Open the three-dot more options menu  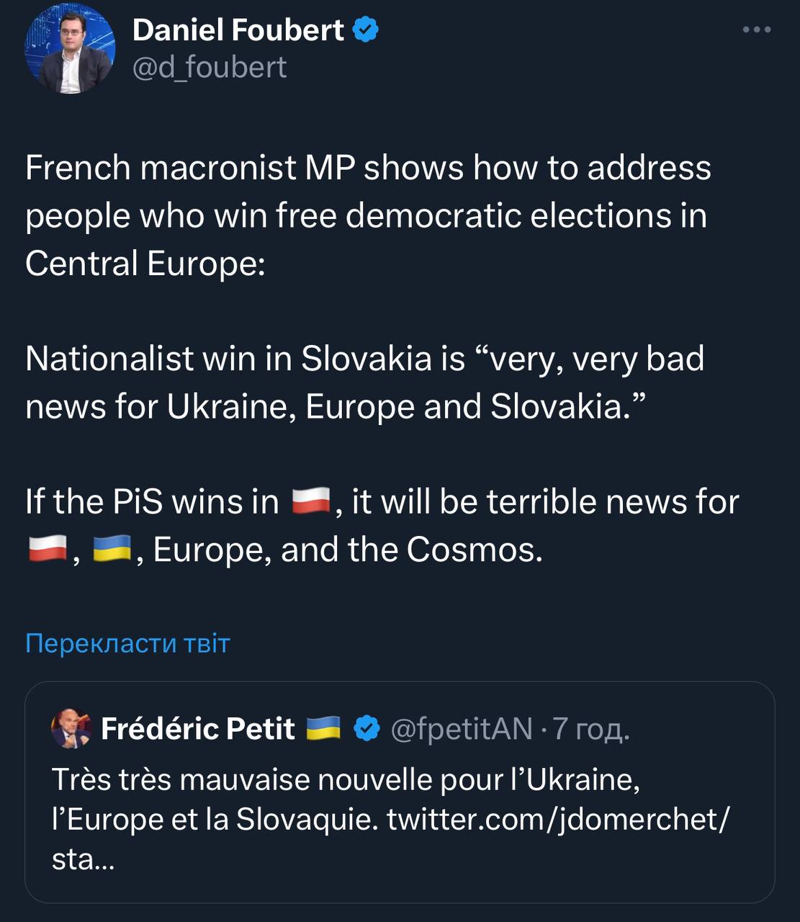757,30
